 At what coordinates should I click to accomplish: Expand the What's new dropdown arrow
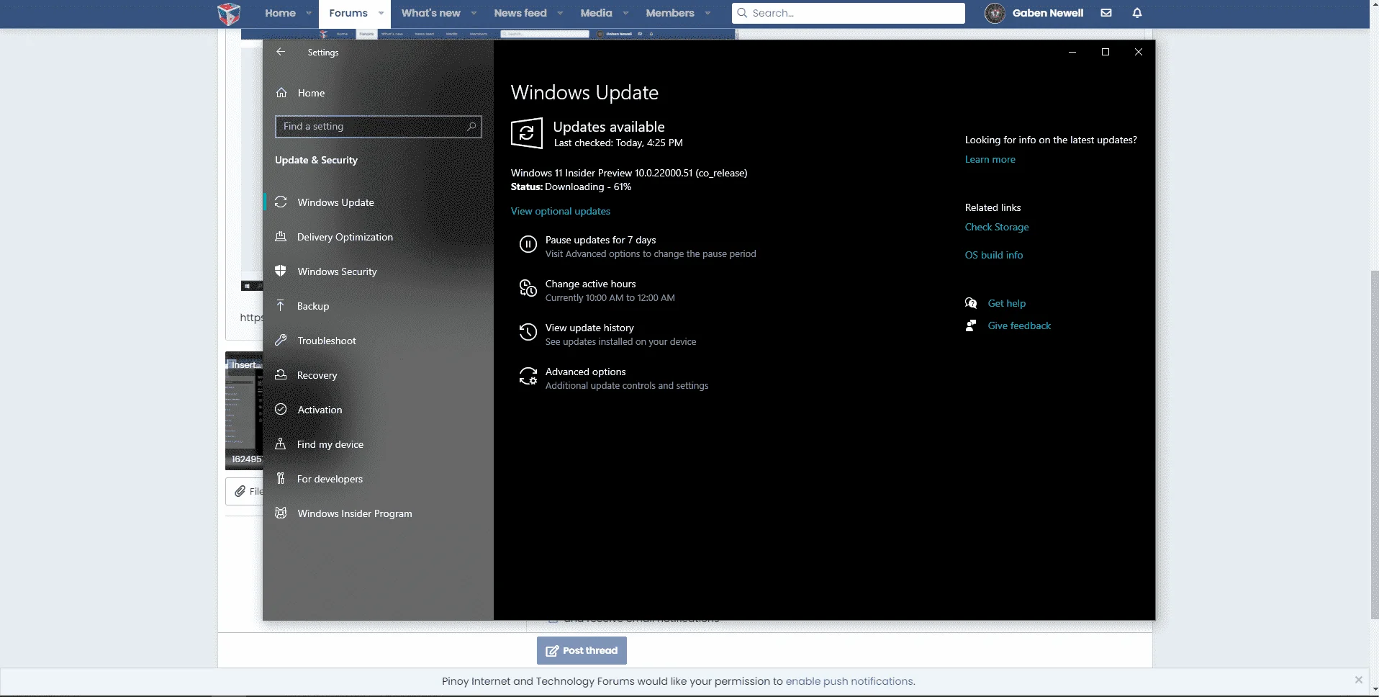(474, 13)
